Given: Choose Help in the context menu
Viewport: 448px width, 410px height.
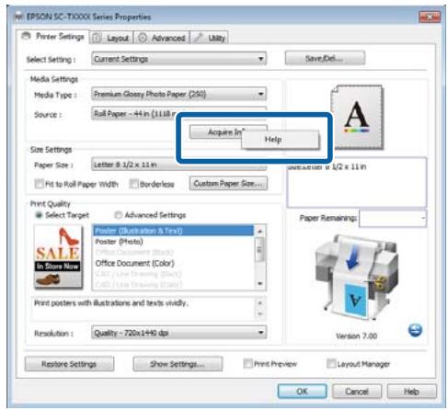Looking at the screenshot, I should tap(280, 140).
